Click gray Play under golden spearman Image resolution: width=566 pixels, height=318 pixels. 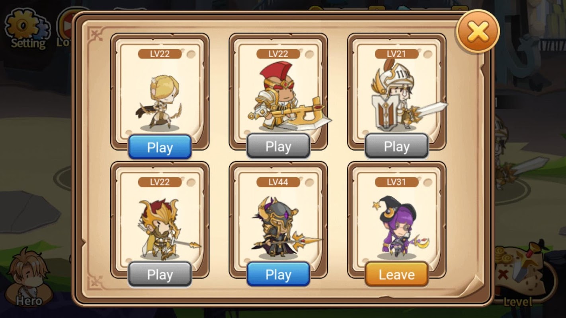pyautogui.click(x=160, y=274)
